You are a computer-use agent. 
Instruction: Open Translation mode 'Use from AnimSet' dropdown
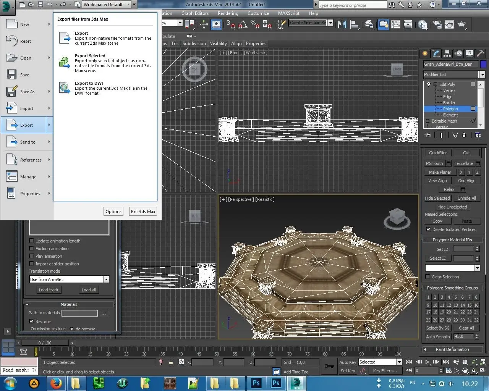(106, 280)
